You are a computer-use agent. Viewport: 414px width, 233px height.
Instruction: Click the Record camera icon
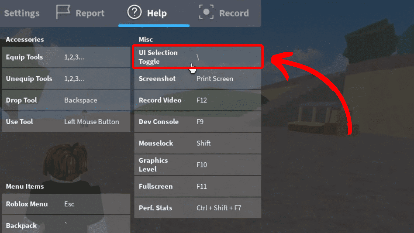coord(206,12)
